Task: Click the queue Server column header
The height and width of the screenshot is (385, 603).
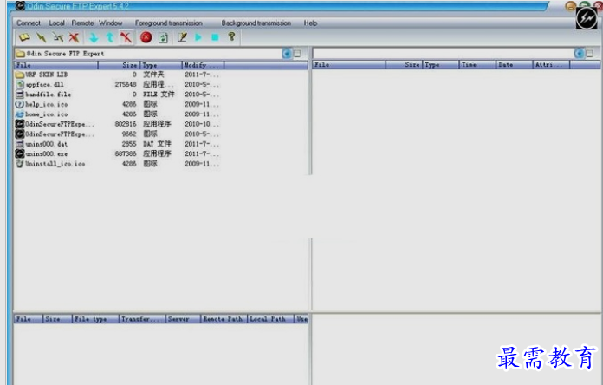Action: (x=183, y=319)
